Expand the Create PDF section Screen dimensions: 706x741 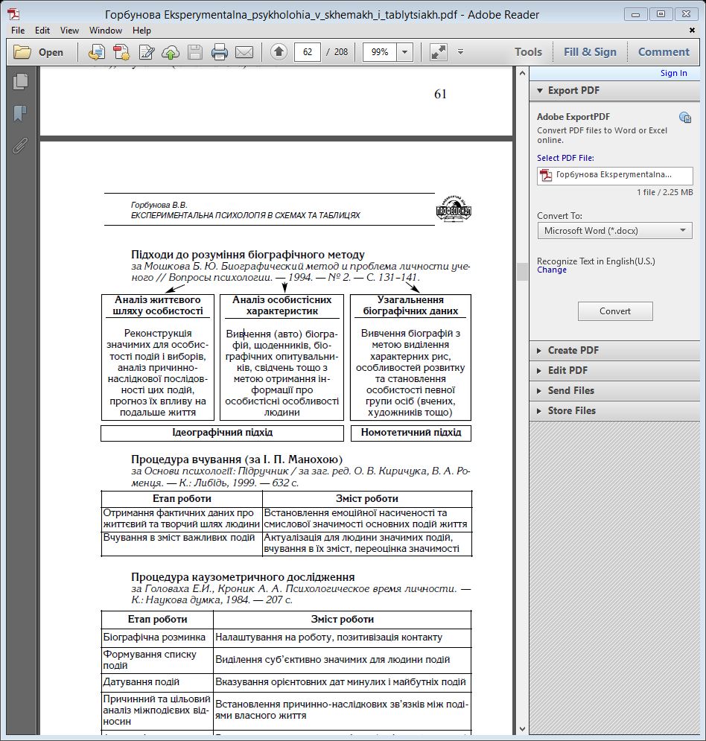point(573,350)
